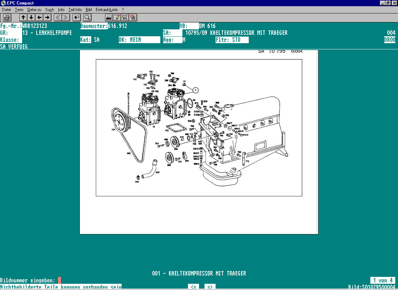Open the magnifying glass search tool

(87, 17)
